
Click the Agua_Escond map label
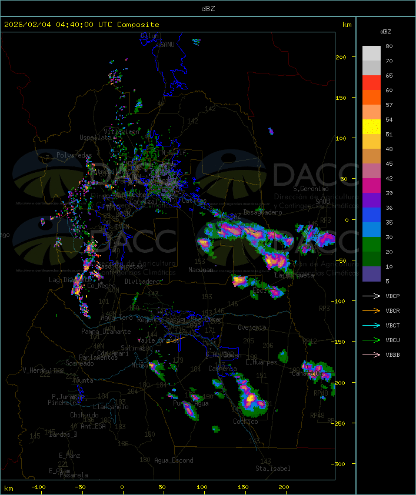(x=174, y=460)
